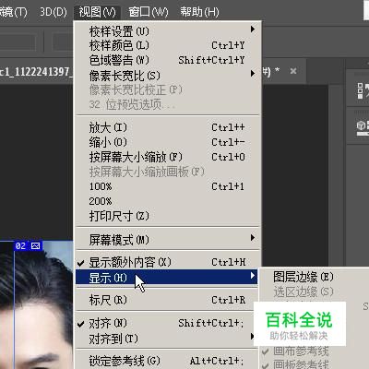Open the 滤镜(T) menu
Viewport: 369px width, 369px height.
(x=13, y=12)
